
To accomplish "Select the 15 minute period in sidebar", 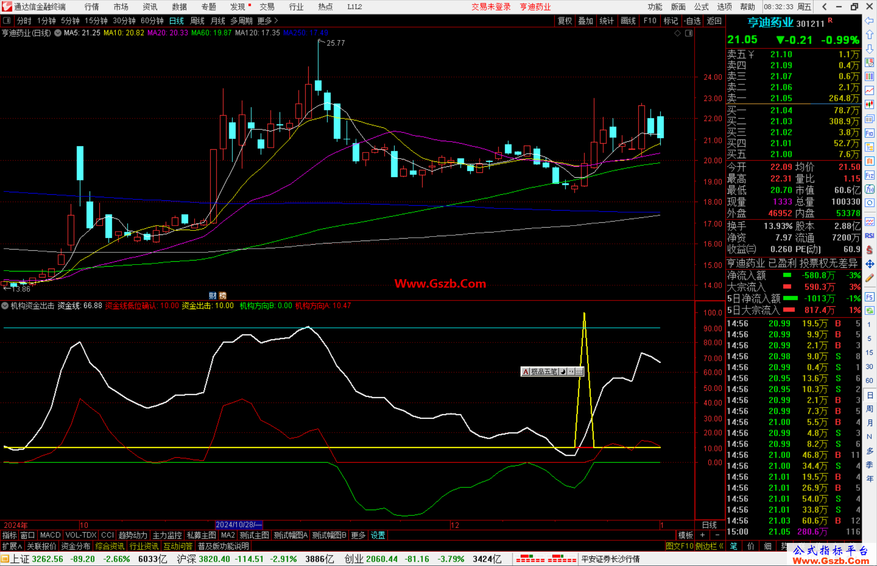I will 869,352.
